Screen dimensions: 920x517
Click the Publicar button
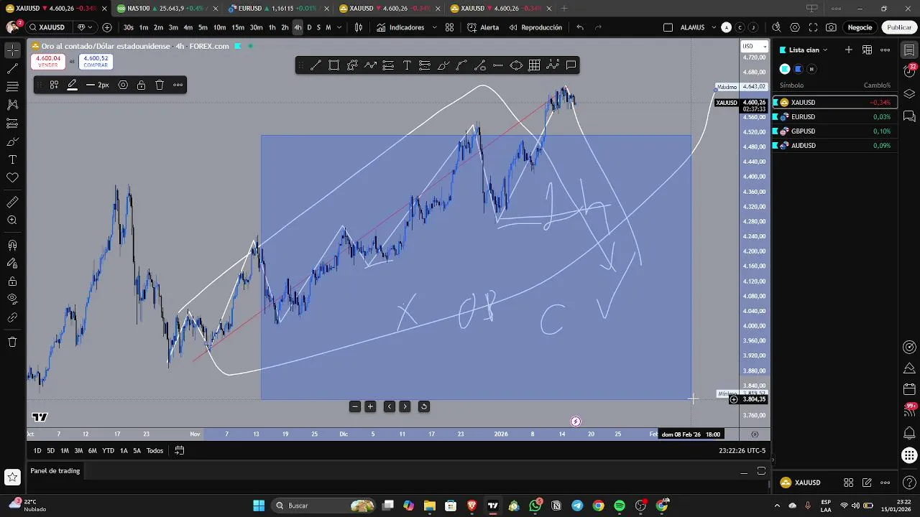pos(899,27)
